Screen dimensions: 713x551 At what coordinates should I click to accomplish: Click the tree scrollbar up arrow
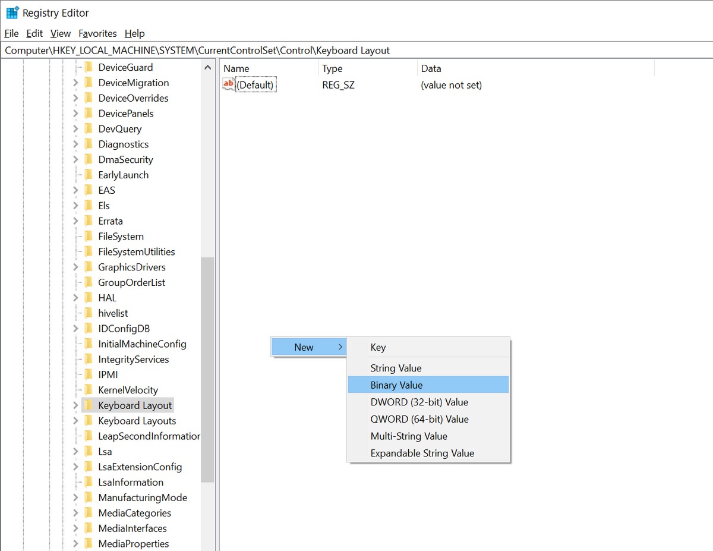point(207,67)
